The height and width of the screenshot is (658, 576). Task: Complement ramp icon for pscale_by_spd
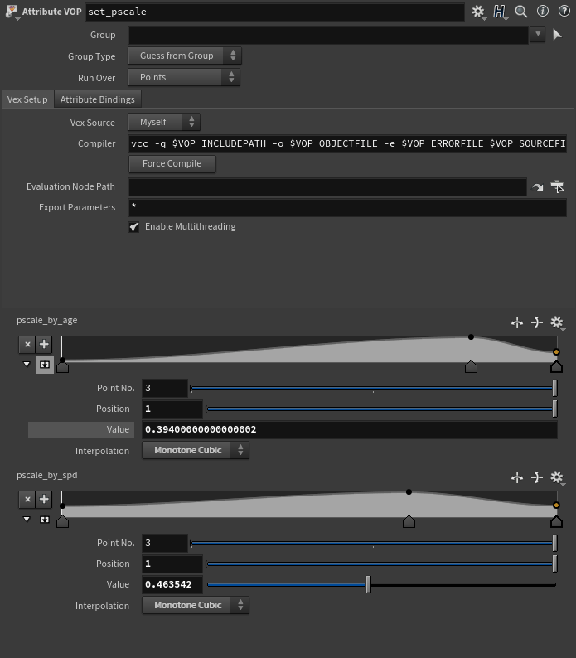coord(537,477)
